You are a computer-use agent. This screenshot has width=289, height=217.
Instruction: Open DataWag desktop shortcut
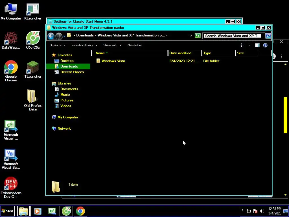click(x=11, y=40)
